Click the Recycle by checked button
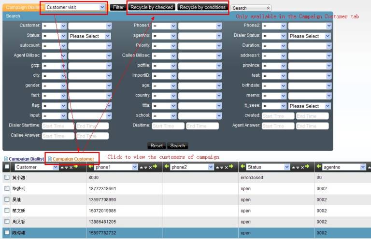The height and width of the screenshot is (239, 371). click(152, 8)
